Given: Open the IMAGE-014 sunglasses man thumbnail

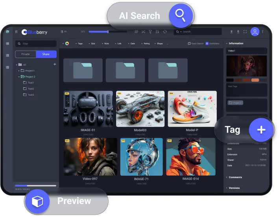Looking at the screenshot, I should [x=191, y=157].
